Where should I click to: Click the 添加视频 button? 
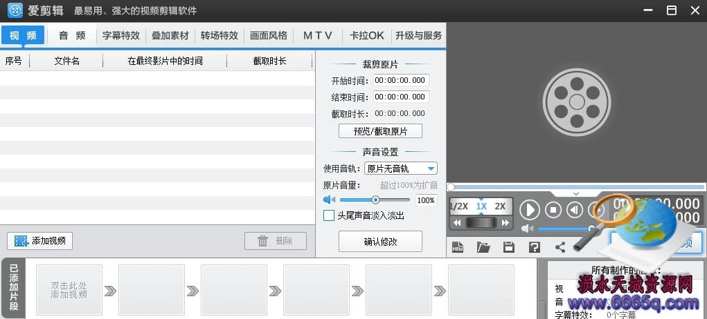pyautogui.click(x=39, y=241)
